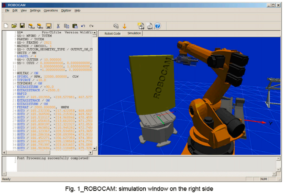
Task: Click the 'EXTAXISTURN / -90.0' line
Action: pyautogui.click(x=35, y=87)
